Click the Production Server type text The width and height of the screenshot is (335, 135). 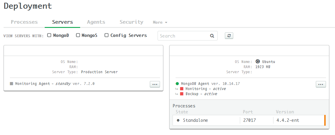coord(99,72)
